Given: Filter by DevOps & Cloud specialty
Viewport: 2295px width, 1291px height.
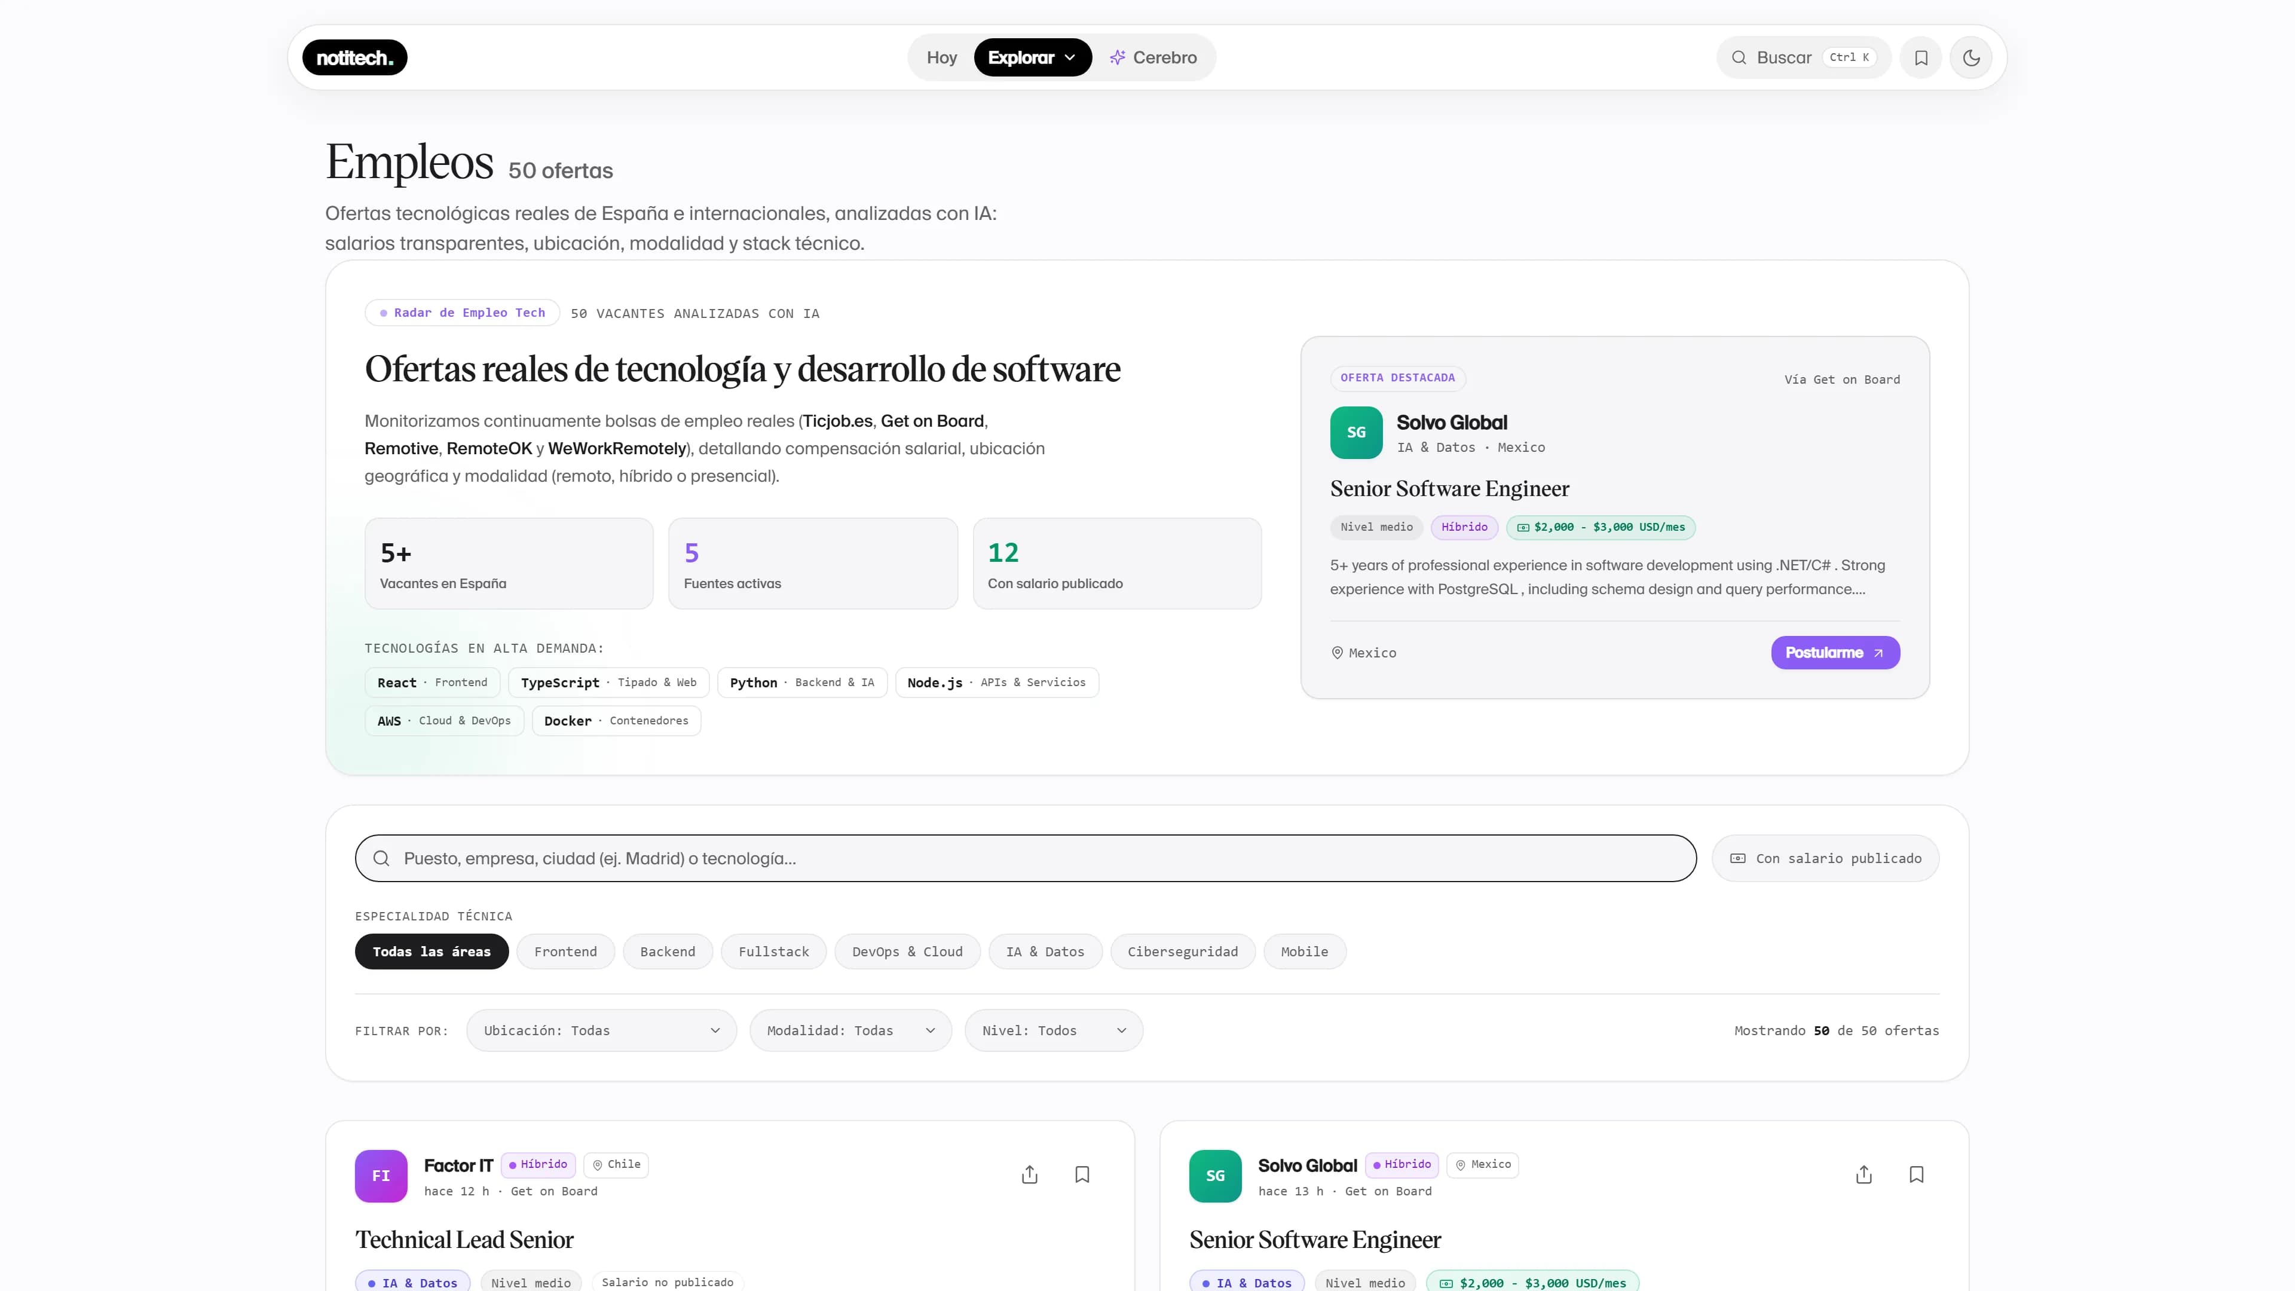Looking at the screenshot, I should tap(907, 952).
